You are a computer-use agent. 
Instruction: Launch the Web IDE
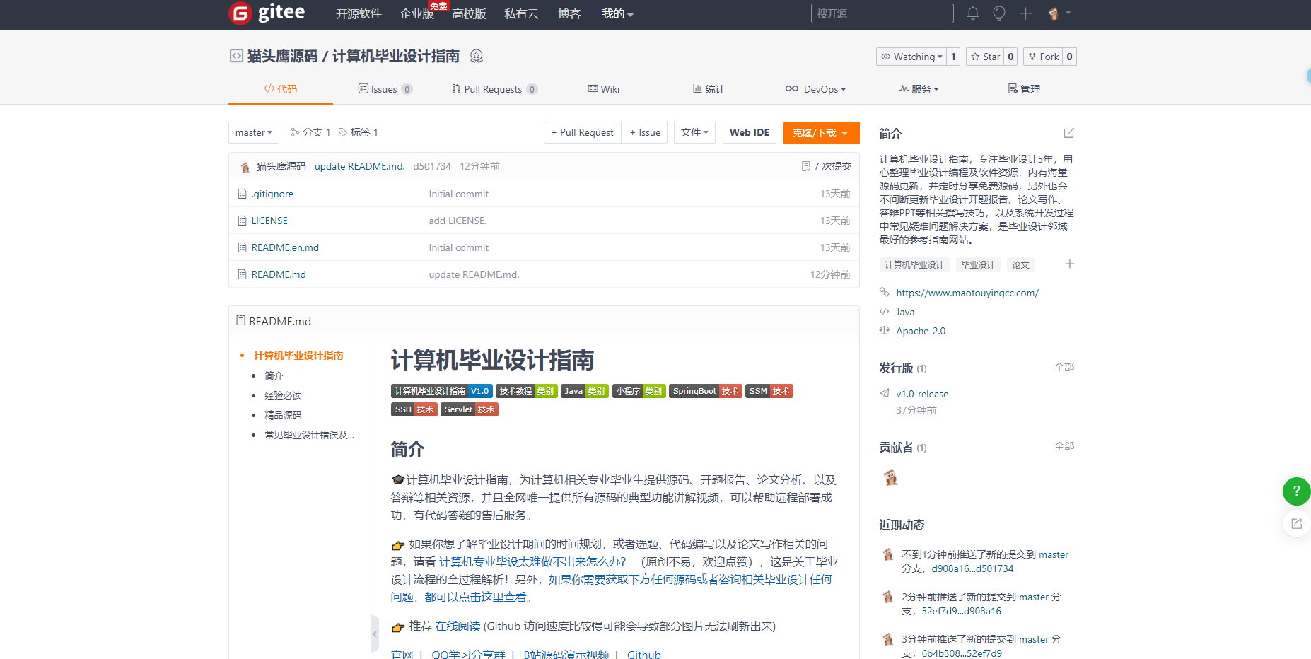point(750,132)
